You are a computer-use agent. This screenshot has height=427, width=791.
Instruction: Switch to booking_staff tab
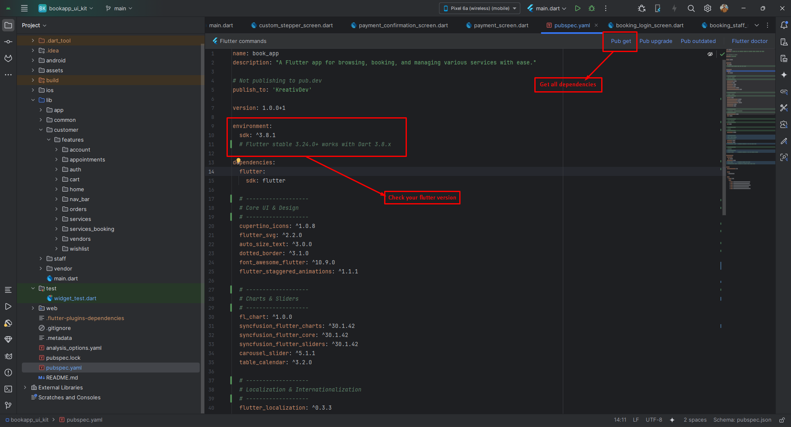[x=725, y=25]
